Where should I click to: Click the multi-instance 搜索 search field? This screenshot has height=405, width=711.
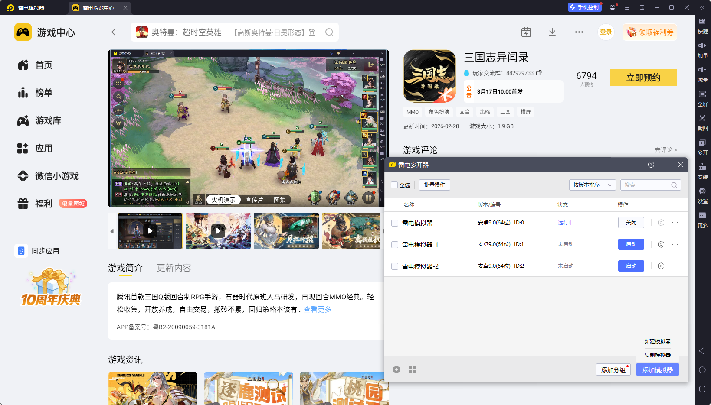[x=650, y=185]
